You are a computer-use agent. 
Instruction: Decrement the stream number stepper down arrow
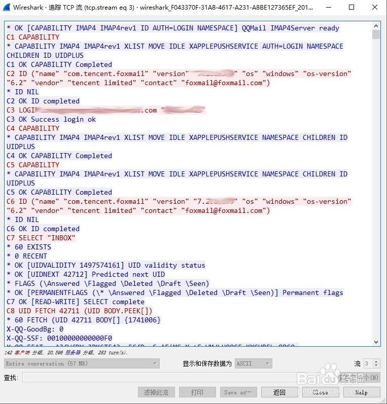[x=376, y=365]
